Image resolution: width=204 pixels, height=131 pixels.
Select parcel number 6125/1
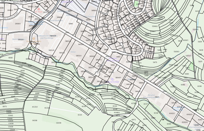click(35, 107)
